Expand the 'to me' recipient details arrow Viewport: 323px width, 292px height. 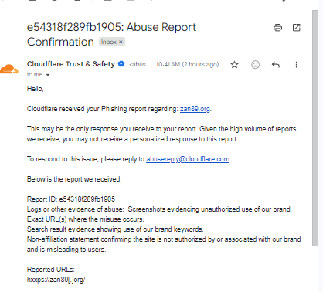point(48,75)
